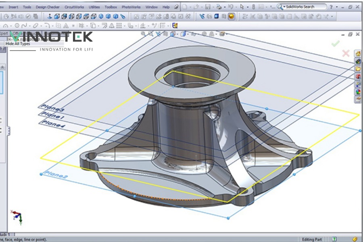Expand the Sketch Fillet dropdown arrow
This screenshot has width=363, height=242.
coord(52,26)
